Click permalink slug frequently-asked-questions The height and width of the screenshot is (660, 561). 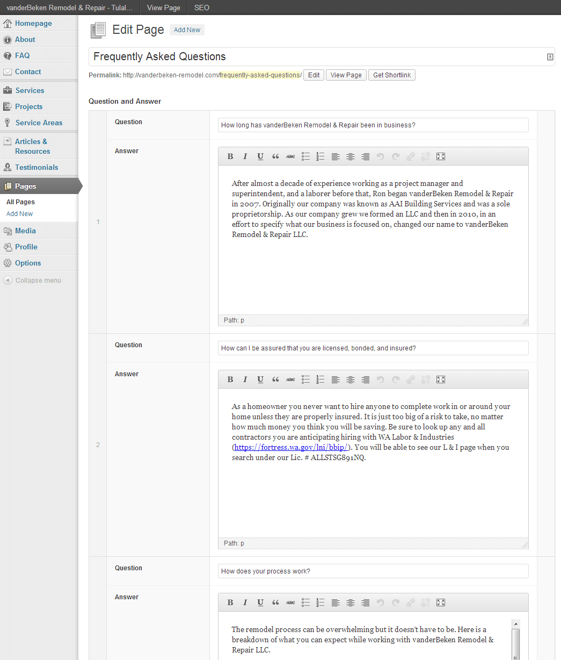point(260,75)
